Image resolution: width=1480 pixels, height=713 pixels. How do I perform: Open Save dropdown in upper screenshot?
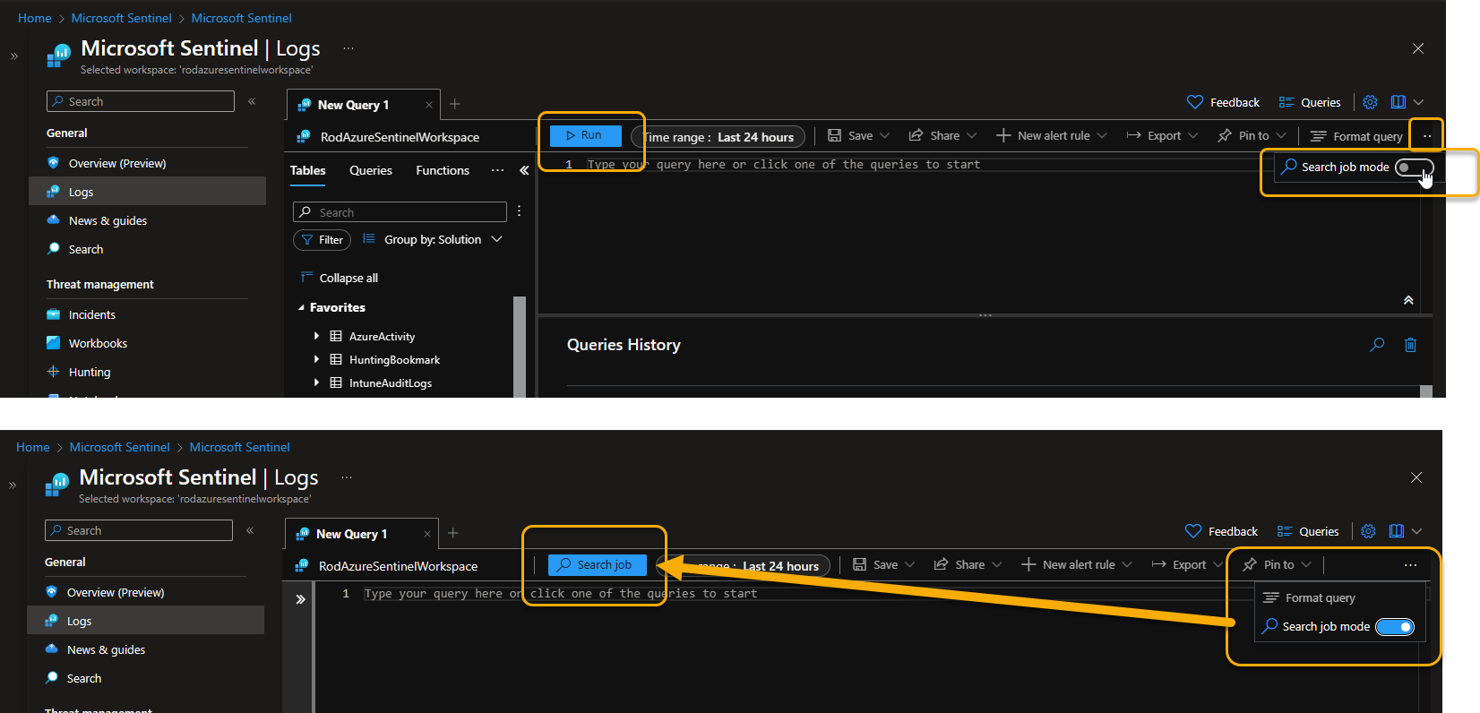click(x=858, y=136)
